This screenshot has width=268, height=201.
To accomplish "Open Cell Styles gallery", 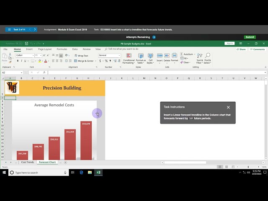I will tap(150, 59).
